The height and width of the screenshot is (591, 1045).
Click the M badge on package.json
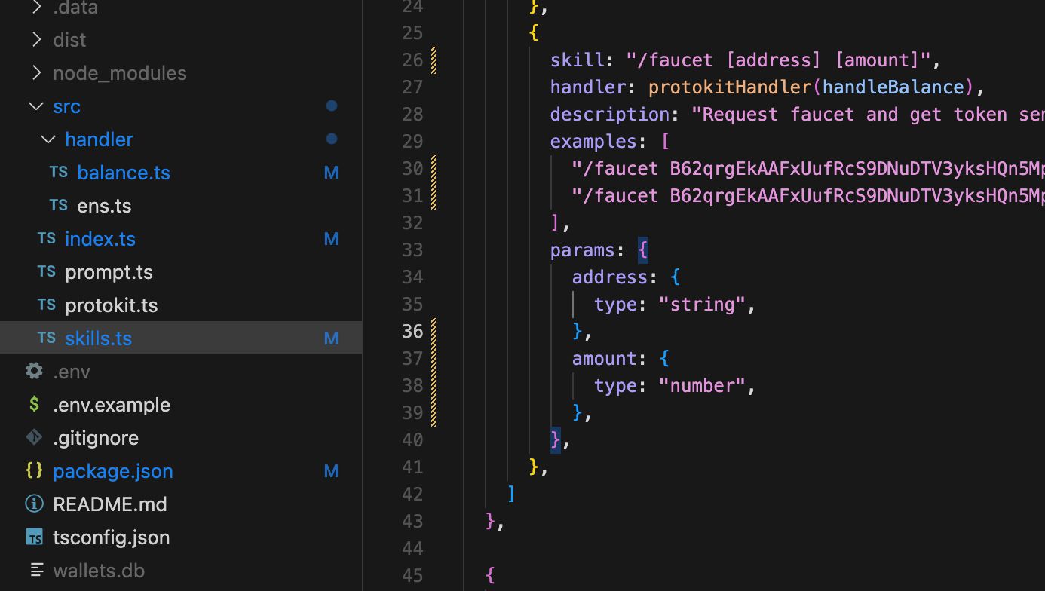[331, 471]
